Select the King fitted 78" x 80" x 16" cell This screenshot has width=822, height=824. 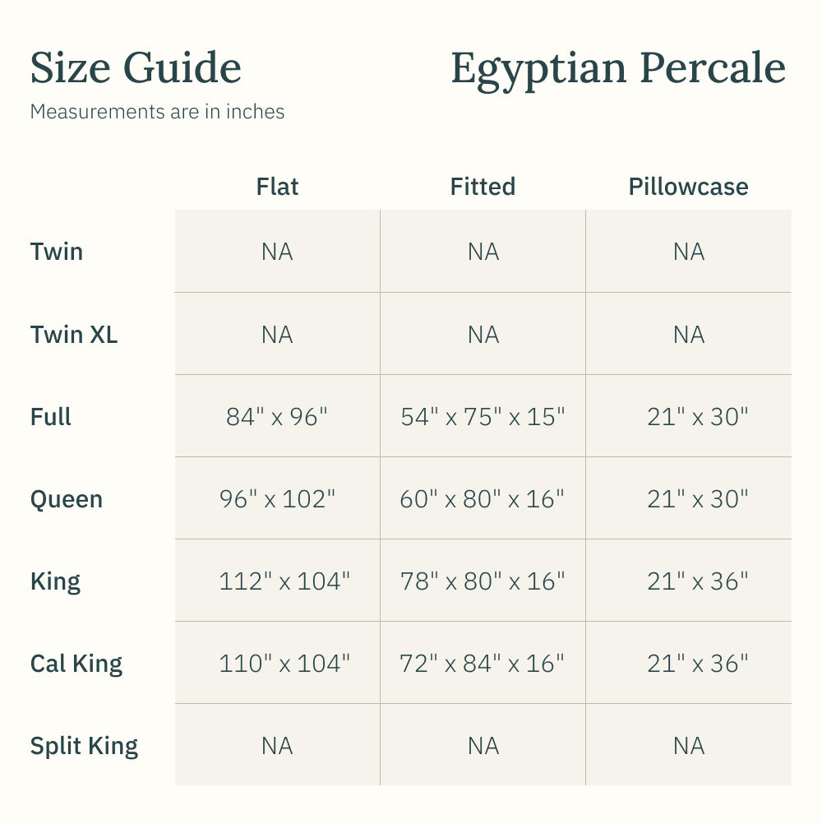pyautogui.click(x=483, y=581)
